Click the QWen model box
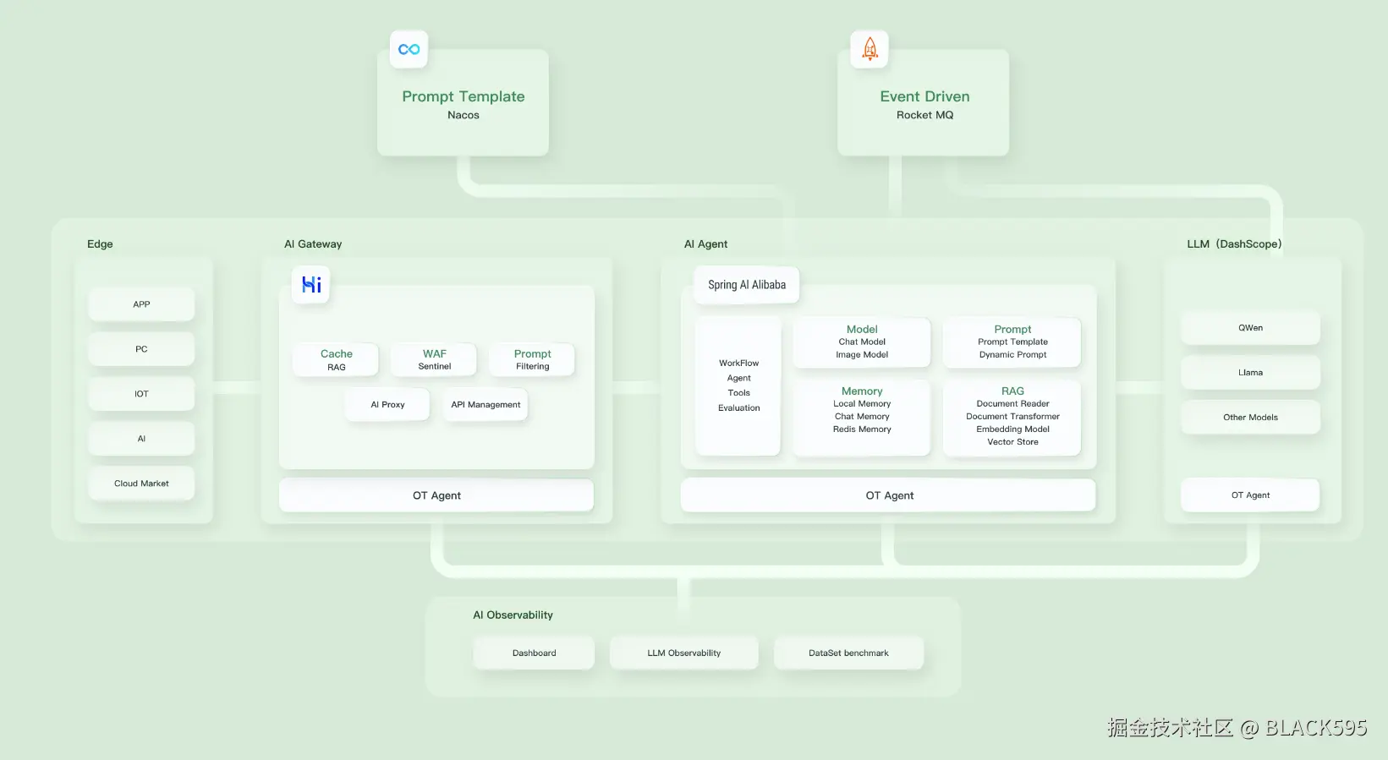The width and height of the screenshot is (1388, 760). coord(1250,328)
